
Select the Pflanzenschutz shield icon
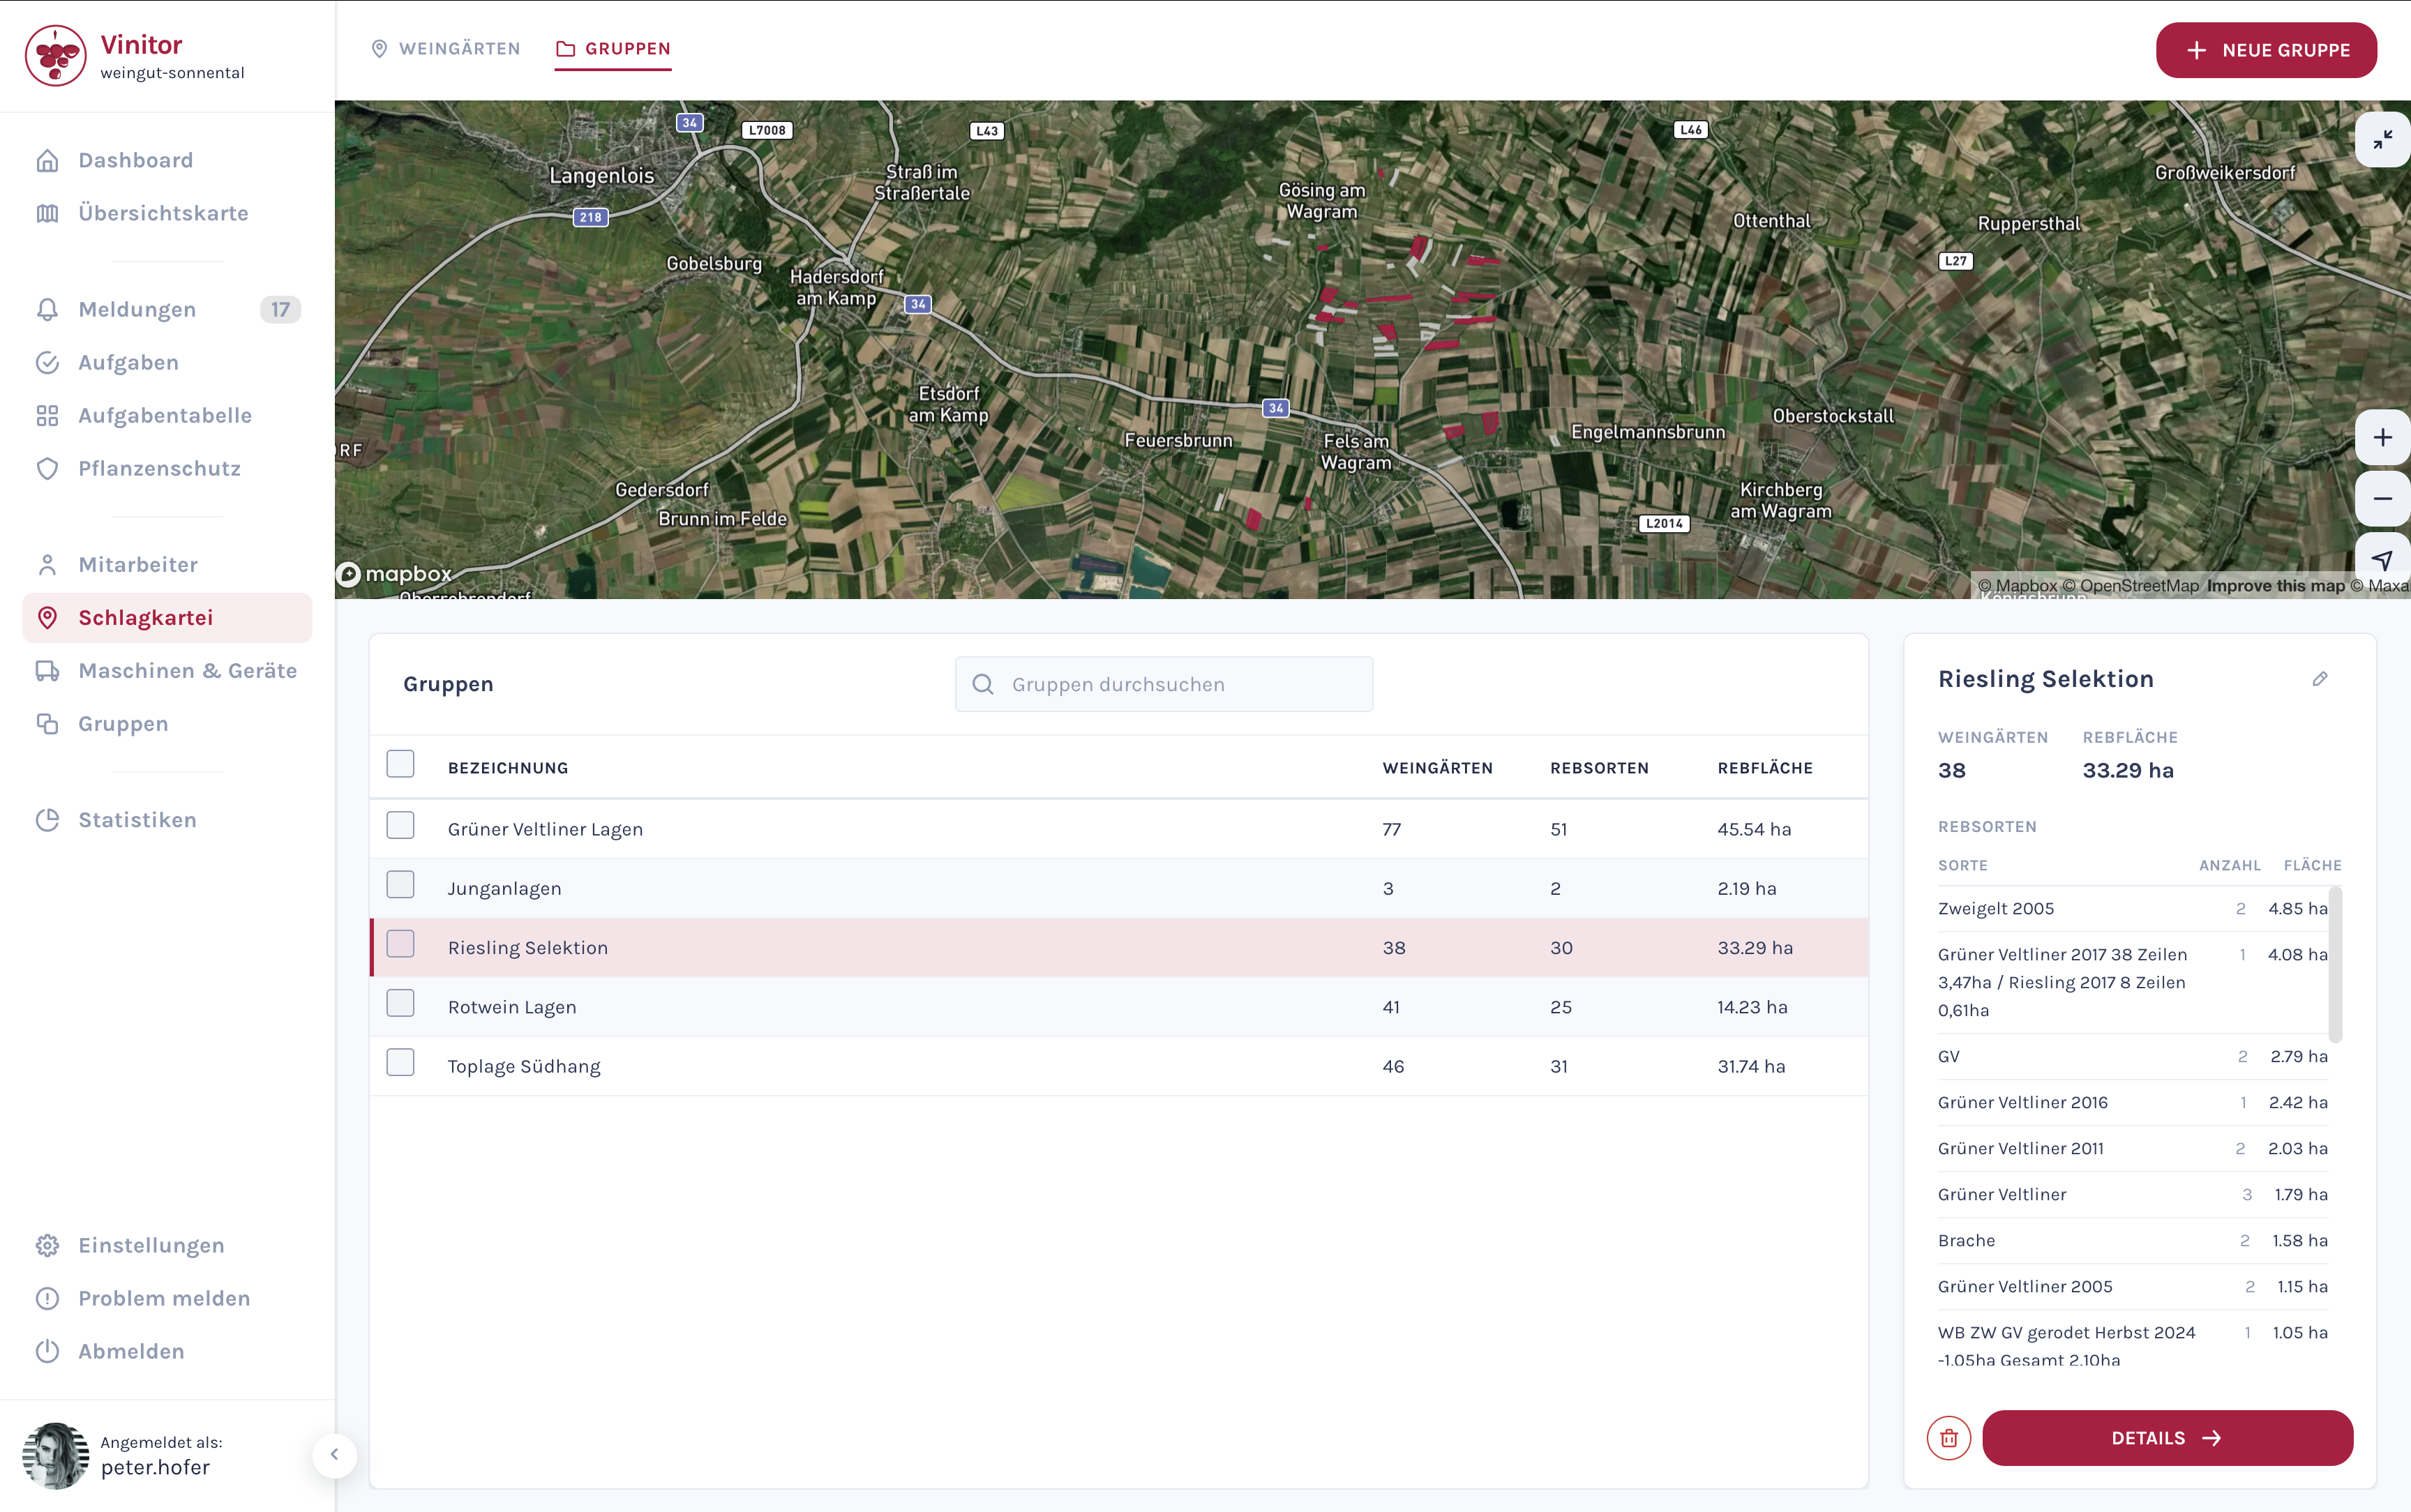click(x=48, y=468)
